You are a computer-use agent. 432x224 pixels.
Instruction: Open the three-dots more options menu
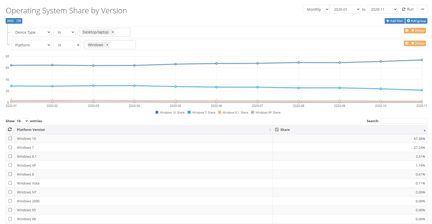point(423,9)
